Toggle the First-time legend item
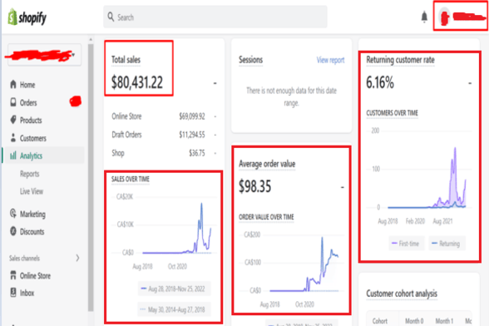 [x=407, y=244]
